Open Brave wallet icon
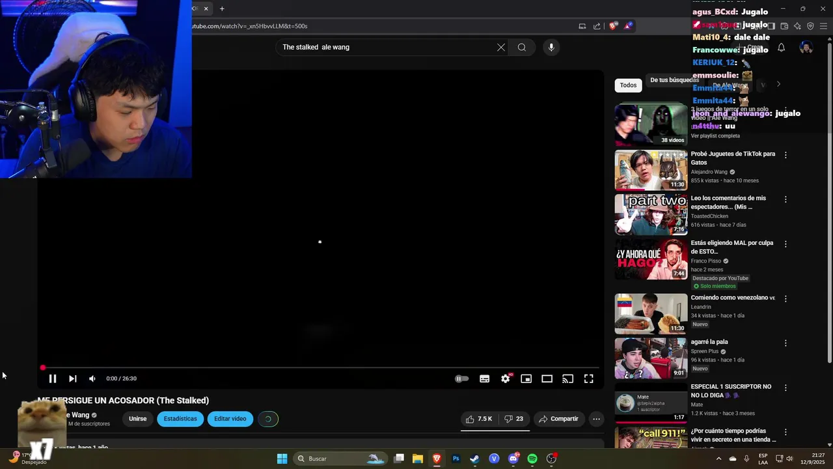Viewport: 833px width, 469px height. 784,26
